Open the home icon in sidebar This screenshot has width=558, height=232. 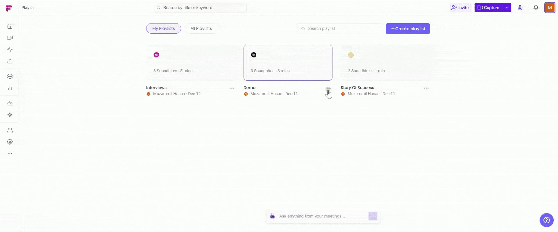coord(10,26)
